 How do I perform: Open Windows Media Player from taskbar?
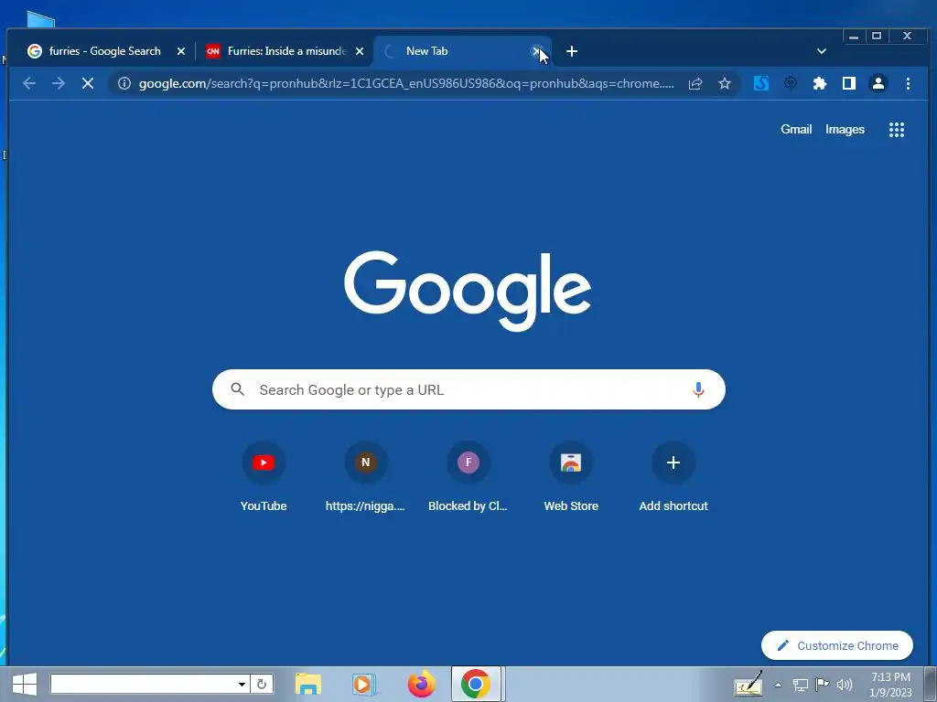[x=363, y=684]
